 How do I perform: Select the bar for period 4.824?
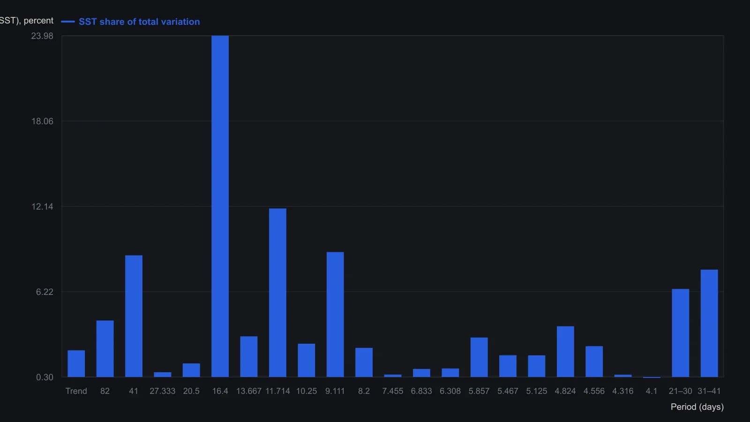[565, 352]
